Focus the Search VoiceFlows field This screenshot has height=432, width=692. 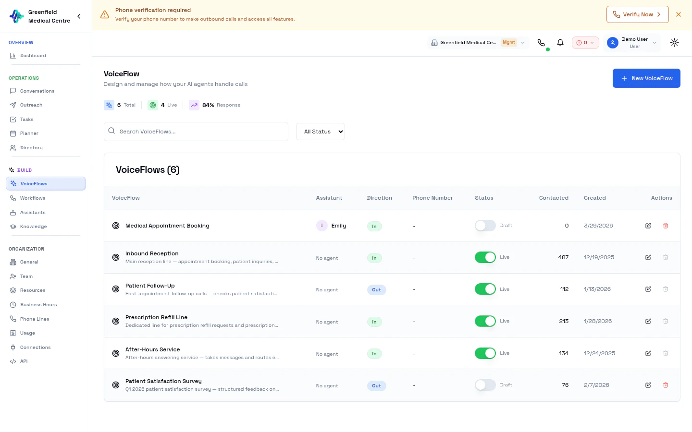tap(196, 132)
